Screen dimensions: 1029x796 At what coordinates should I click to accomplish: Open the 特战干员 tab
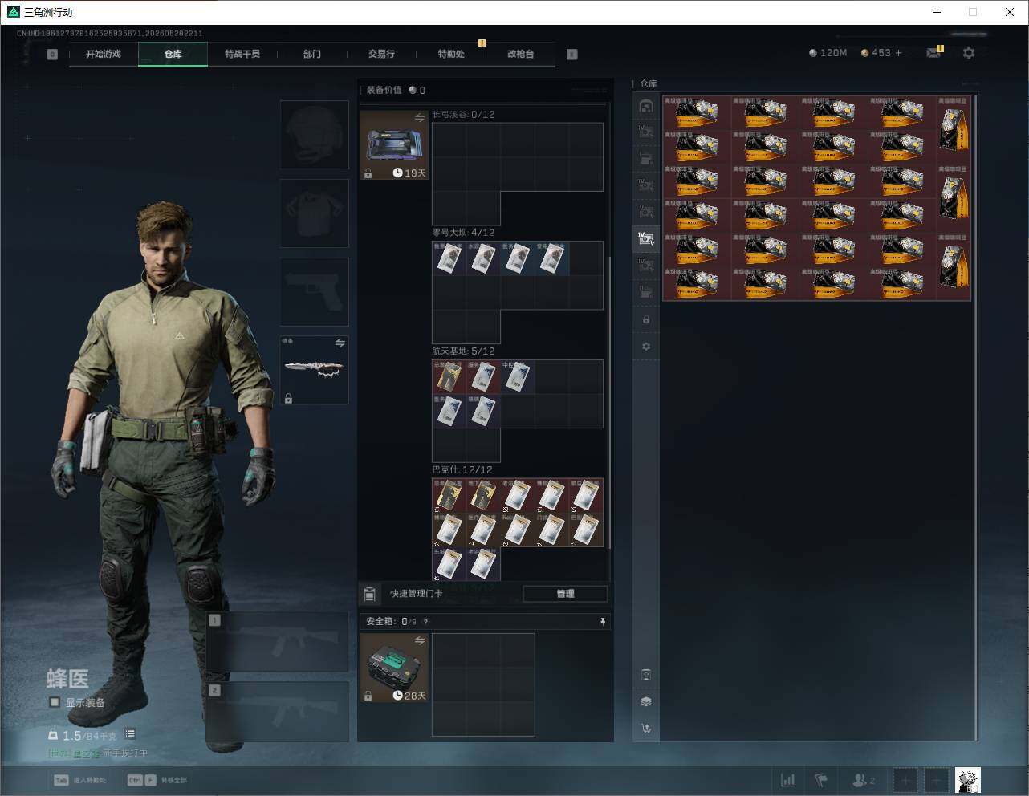tap(242, 54)
